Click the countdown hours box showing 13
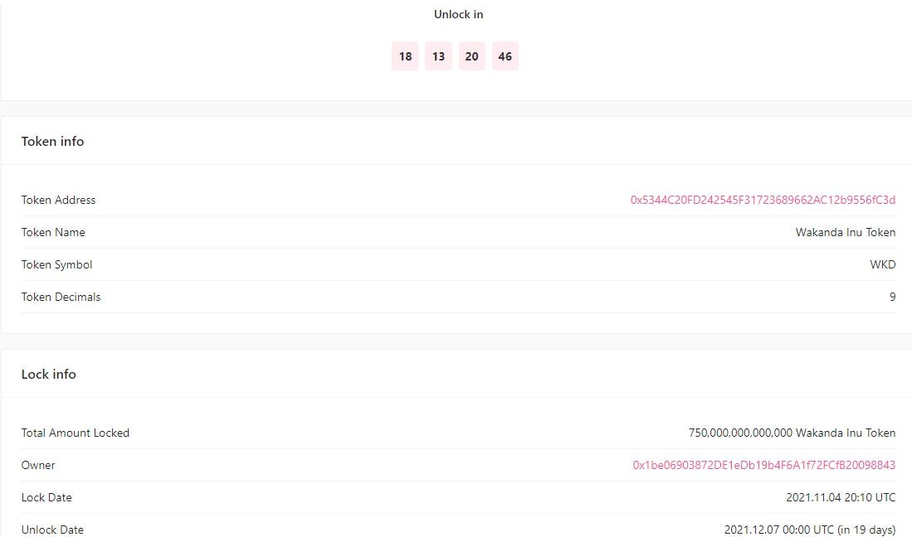 [438, 56]
